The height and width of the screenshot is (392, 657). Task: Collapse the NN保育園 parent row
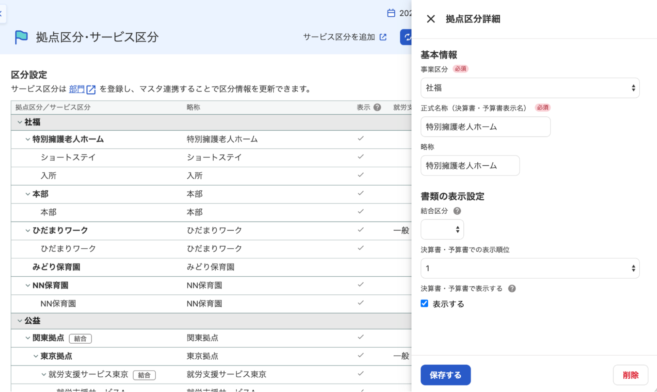(x=28, y=286)
